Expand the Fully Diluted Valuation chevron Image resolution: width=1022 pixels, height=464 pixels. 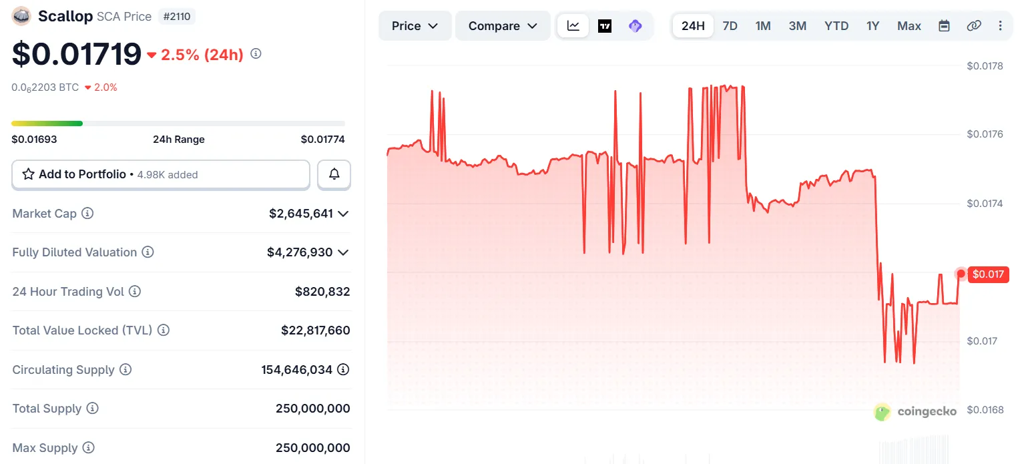pos(343,252)
